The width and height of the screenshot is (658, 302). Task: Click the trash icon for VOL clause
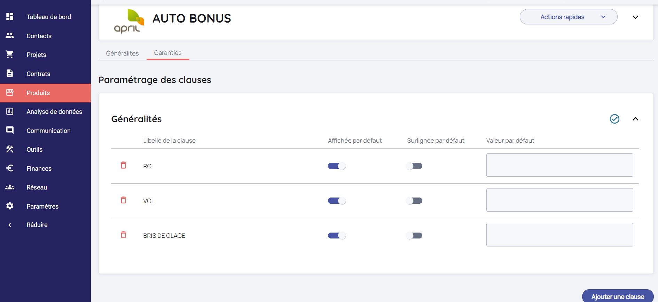pyautogui.click(x=123, y=200)
